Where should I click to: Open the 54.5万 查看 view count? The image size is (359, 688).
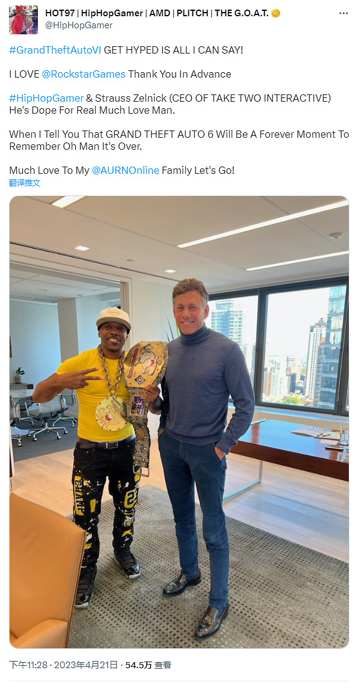pos(148,665)
